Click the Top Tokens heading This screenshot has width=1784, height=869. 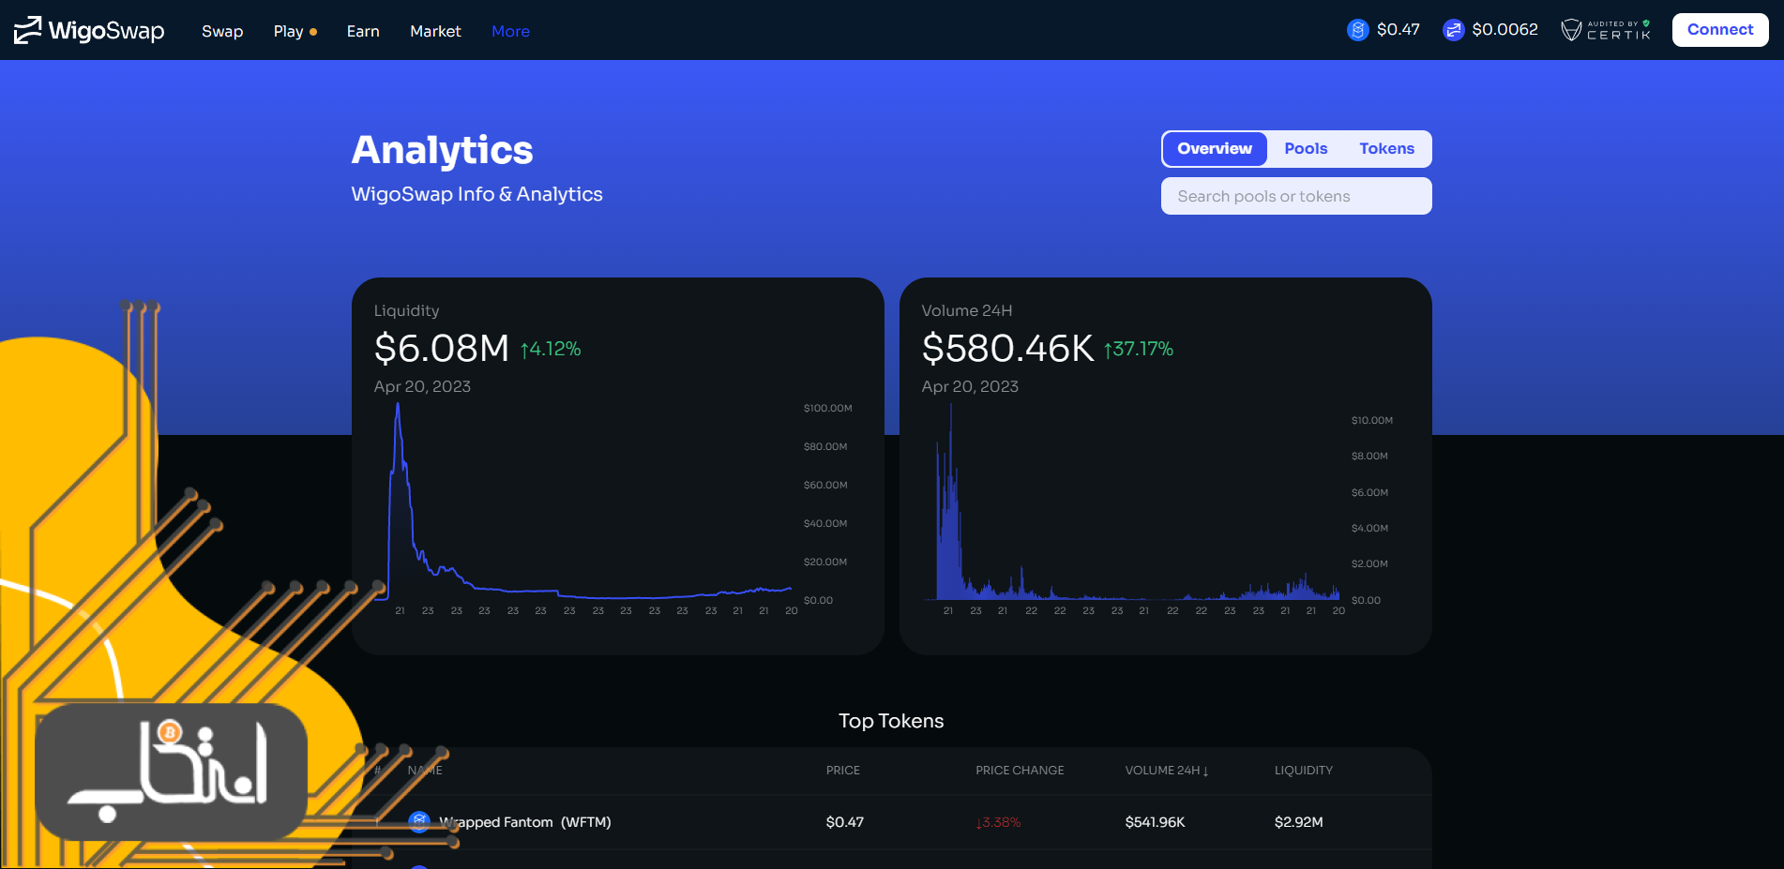[891, 721]
